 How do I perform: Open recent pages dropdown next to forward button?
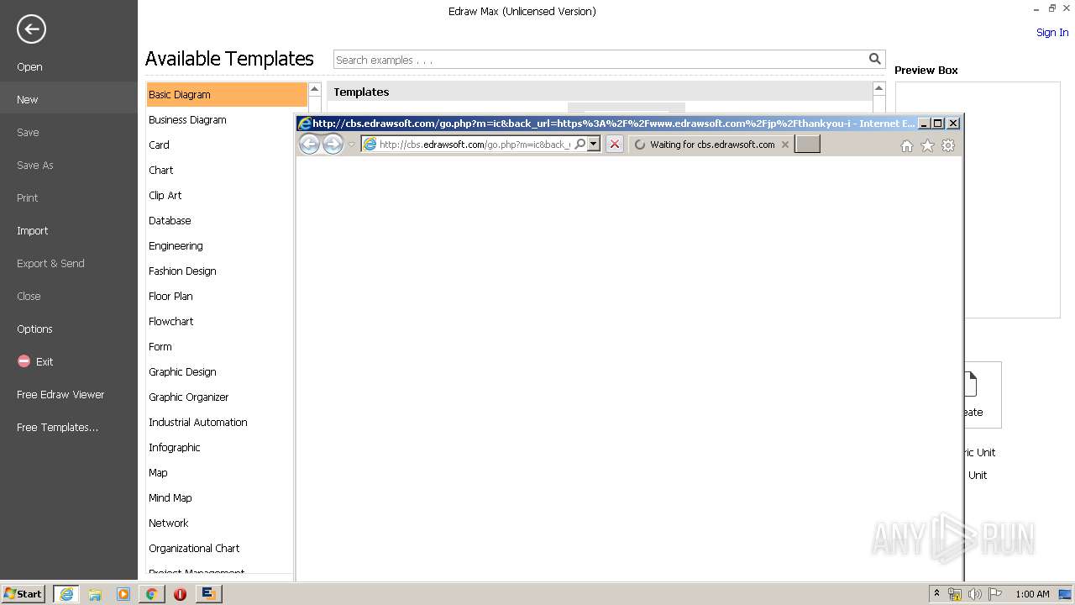pos(352,145)
